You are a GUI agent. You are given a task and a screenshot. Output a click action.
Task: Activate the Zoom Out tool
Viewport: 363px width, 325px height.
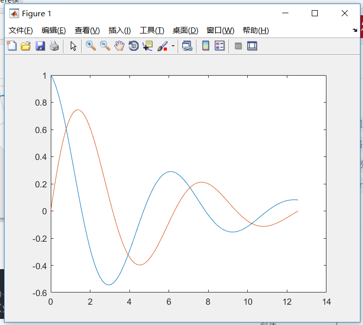pos(105,46)
